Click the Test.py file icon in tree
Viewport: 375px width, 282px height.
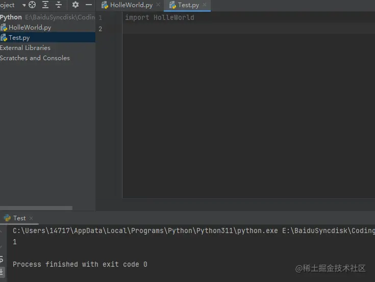pyautogui.click(x=4, y=38)
